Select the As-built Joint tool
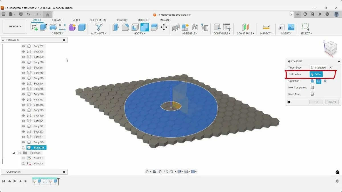342x192 pixels. (x=195, y=27)
